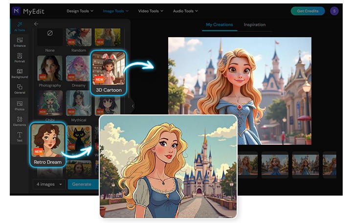Viewport: 352px width, 223px height.
Task: Open the Elements panel in sidebar
Action: (x=20, y=121)
